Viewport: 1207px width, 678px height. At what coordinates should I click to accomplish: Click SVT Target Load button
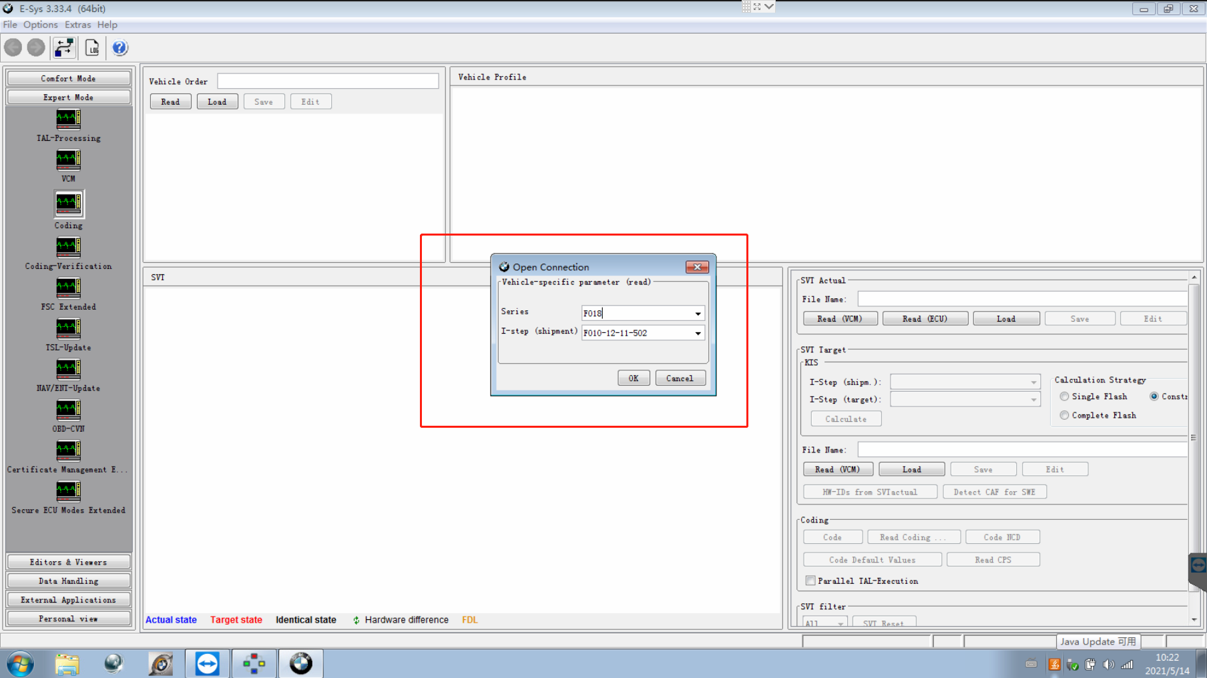click(x=911, y=469)
